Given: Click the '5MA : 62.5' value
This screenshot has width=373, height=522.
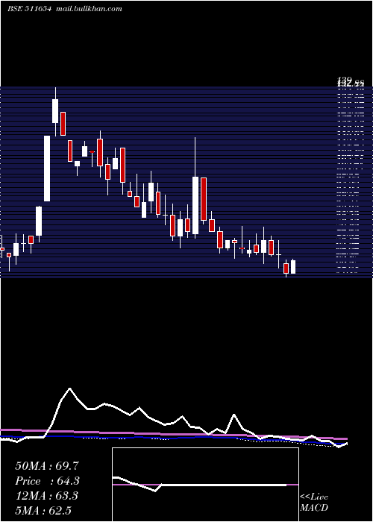Looking at the screenshot, I should [43, 510].
